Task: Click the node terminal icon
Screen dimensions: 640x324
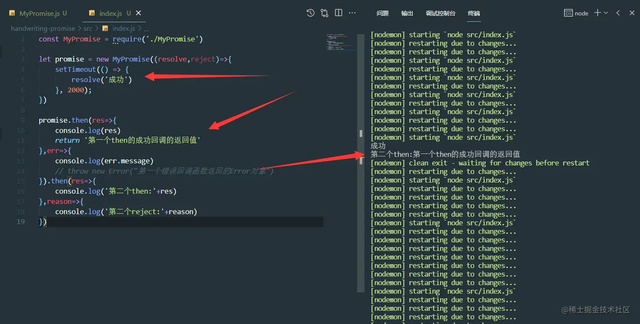Action: point(568,13)
